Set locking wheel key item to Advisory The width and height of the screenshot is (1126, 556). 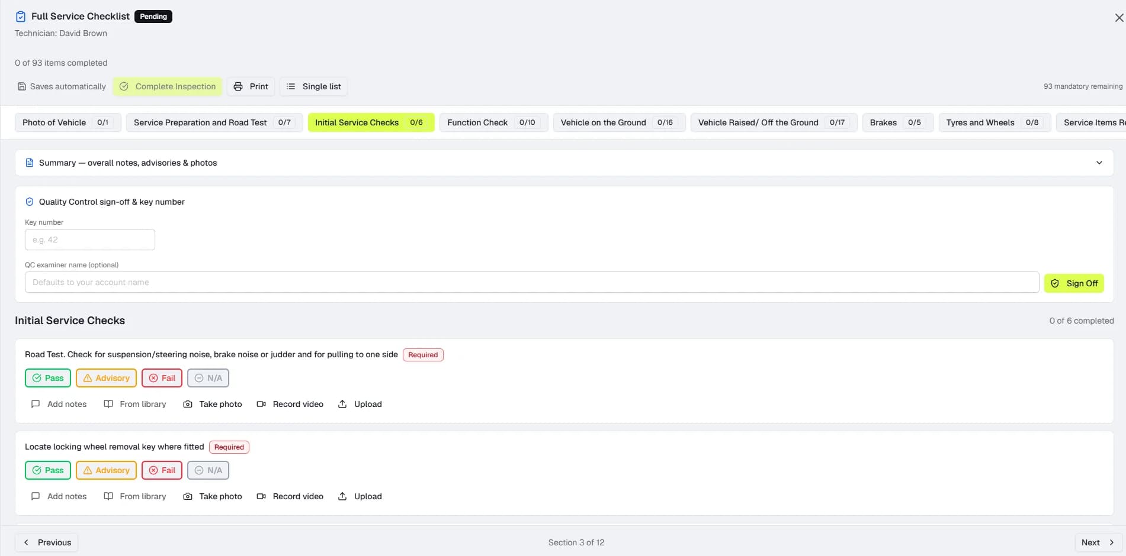106,470
